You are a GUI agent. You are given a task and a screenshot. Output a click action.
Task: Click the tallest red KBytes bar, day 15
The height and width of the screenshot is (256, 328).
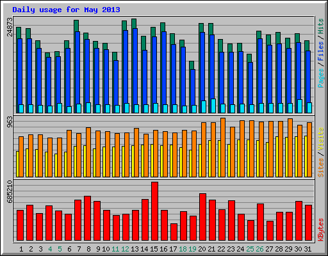click(155, 211)
